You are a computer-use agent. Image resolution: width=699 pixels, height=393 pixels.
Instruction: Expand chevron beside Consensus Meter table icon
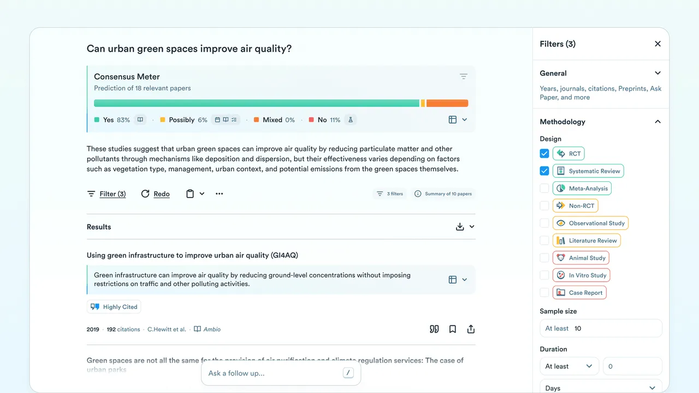[x=465, y=120]
